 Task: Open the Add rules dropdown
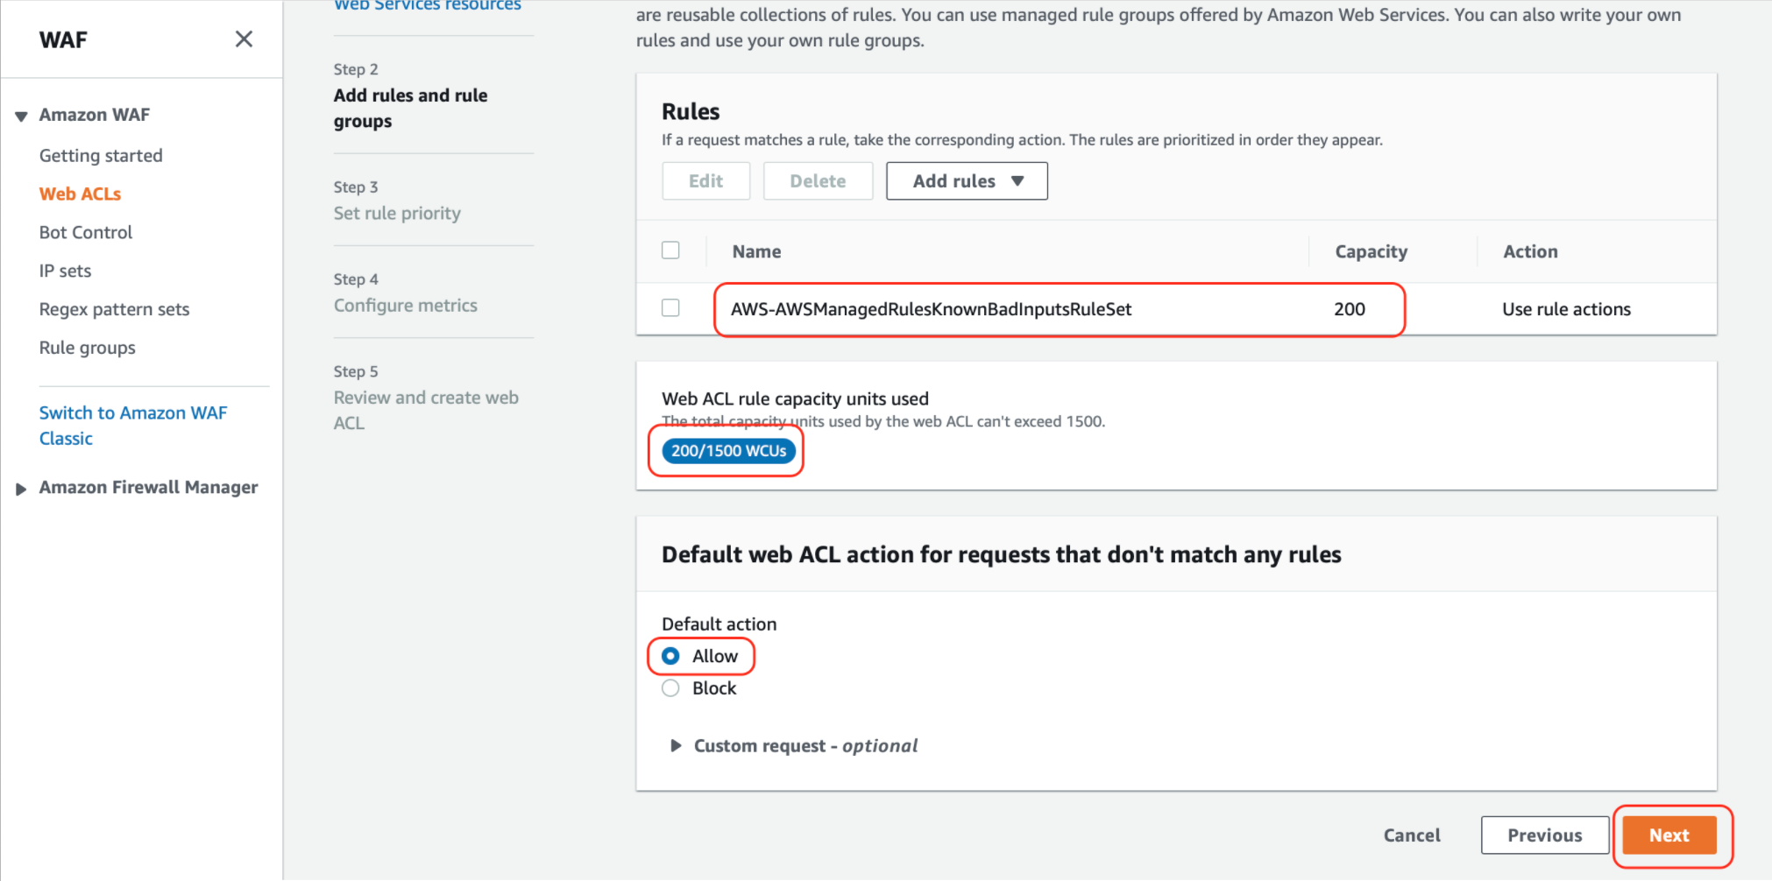[x=967, y=181]
